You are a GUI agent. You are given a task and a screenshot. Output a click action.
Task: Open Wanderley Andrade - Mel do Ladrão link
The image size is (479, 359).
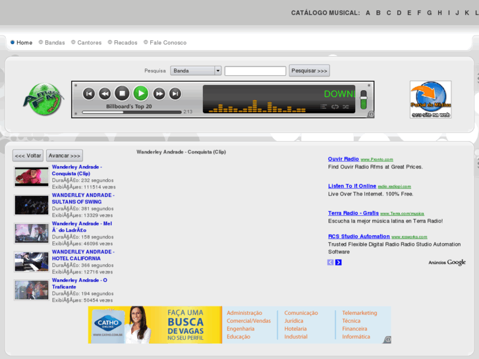[82, 227]
